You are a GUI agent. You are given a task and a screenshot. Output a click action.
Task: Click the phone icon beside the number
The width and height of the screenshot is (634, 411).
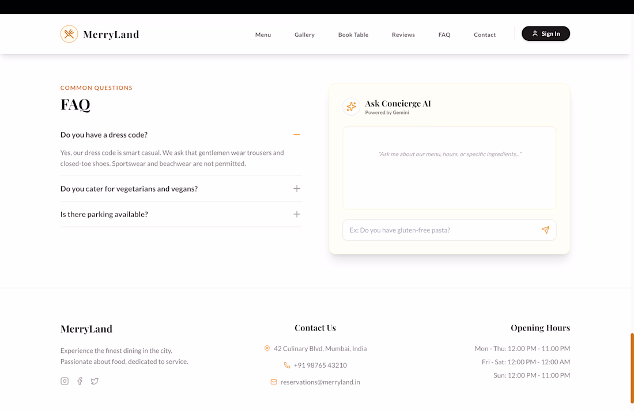[286, 365]
